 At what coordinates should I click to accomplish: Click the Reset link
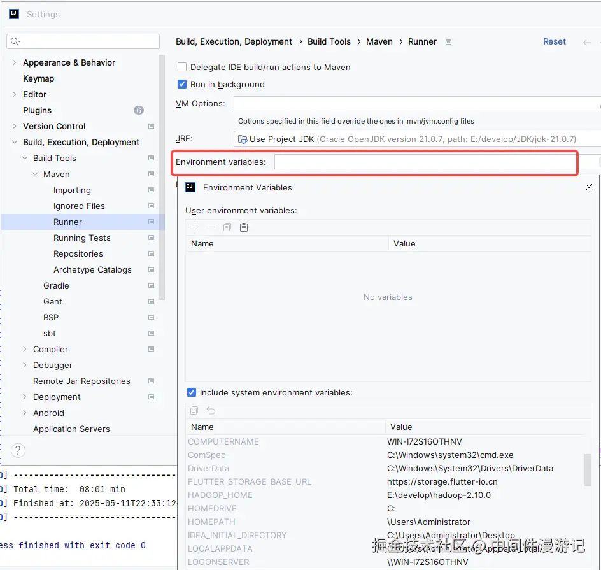[x=555, y=42]
